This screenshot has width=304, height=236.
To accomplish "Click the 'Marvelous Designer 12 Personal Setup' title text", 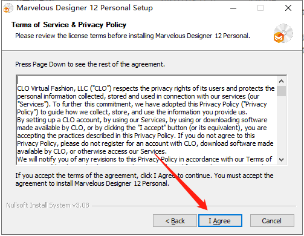I will 85,8.
